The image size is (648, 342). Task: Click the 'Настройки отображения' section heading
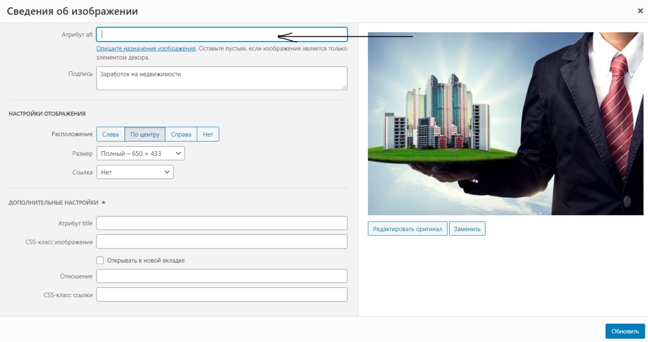coord(47,114)
